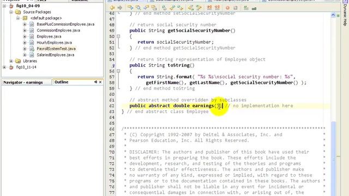Click the Libraries folder icon

point(18,61)
